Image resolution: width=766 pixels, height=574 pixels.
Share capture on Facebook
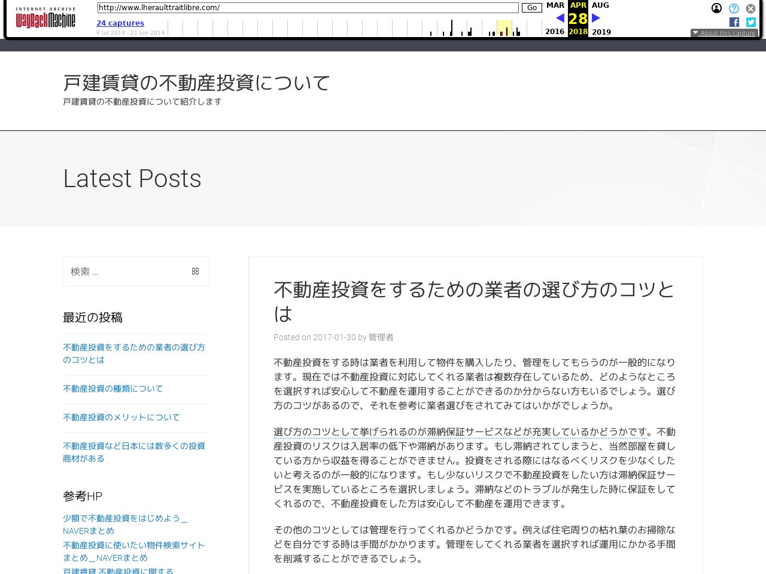tap(734, 22)
